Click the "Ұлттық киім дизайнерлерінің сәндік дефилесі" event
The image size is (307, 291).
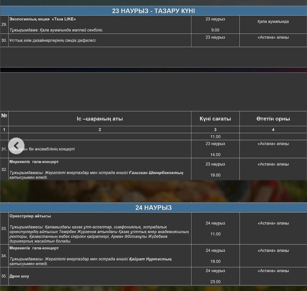pyautogui.click(x=52, y=40)
